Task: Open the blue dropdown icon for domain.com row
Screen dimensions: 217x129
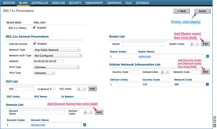Action: (x=85, y=125)
